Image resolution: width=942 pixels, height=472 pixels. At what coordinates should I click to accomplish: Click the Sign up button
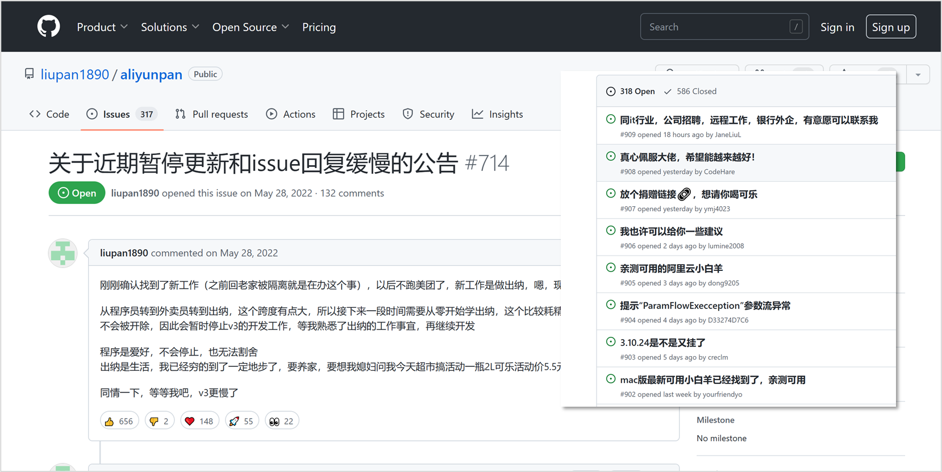(x=891, y=27)
